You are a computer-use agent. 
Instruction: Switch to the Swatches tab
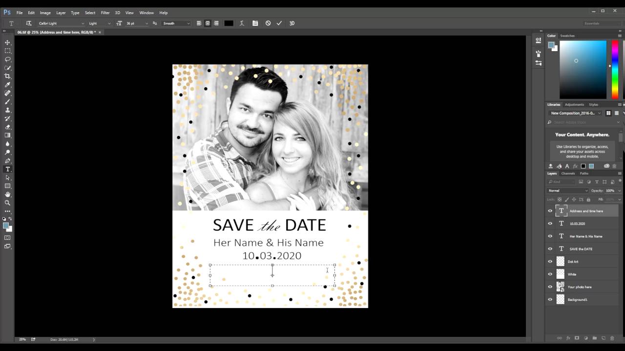[567, 36]
